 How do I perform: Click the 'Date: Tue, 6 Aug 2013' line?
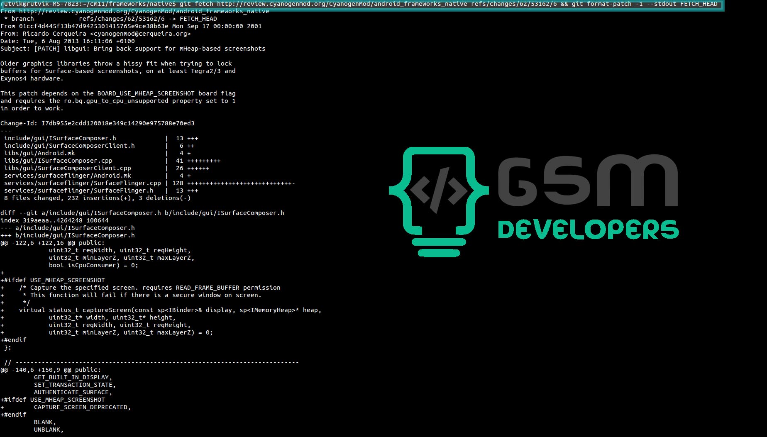(68, 41)
